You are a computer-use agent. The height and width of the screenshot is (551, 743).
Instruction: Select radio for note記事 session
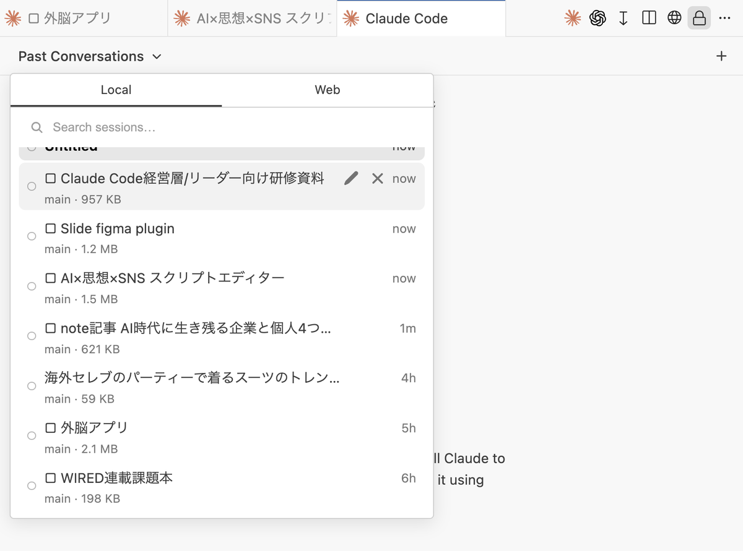32,336
